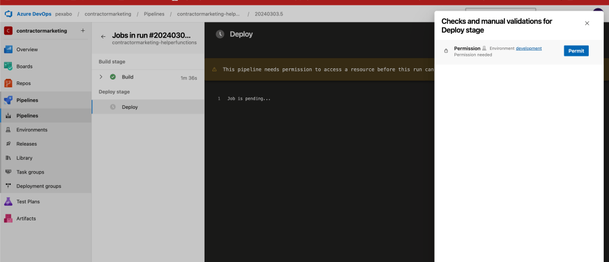Click the warning triangle icon in banner
Screen dimensions: 609x262
point(214,70)
